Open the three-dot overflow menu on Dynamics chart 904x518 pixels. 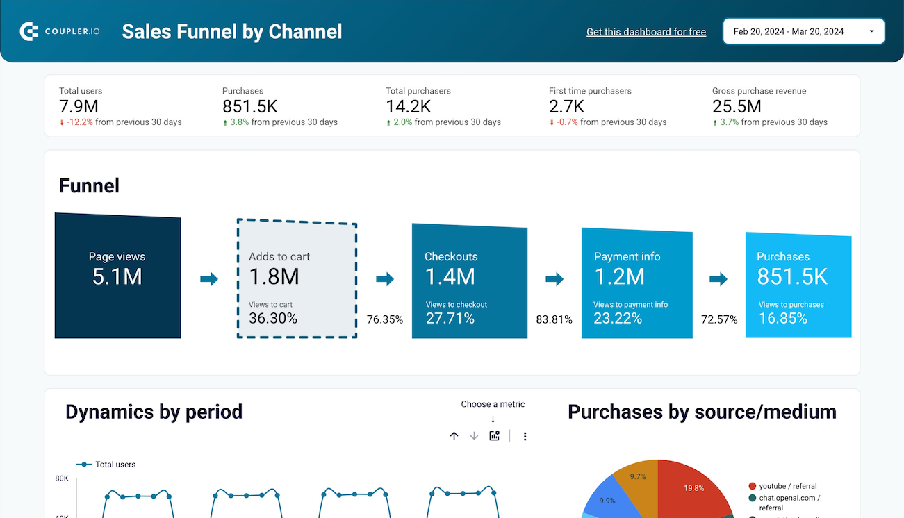pos(525,436)
